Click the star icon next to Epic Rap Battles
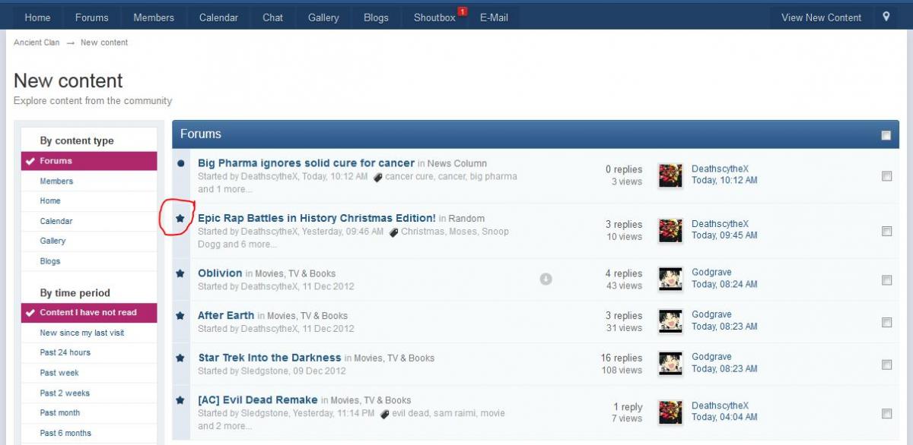The image size is (913, 445). point(180,218)
